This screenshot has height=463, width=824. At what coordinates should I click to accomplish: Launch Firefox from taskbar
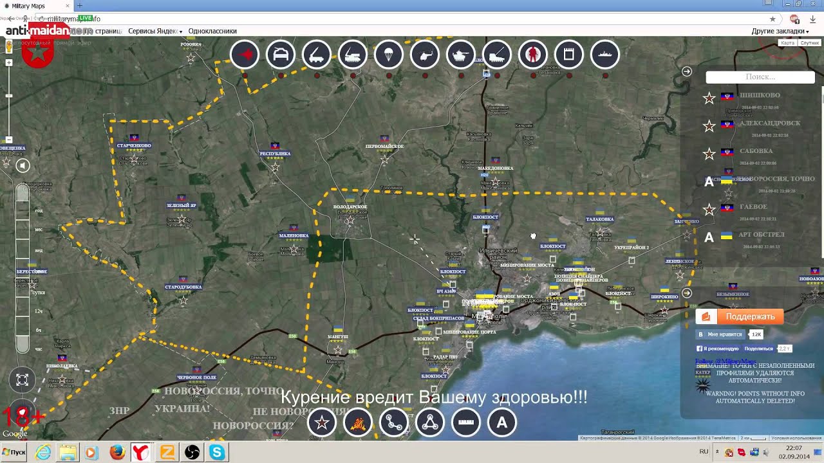117,453
